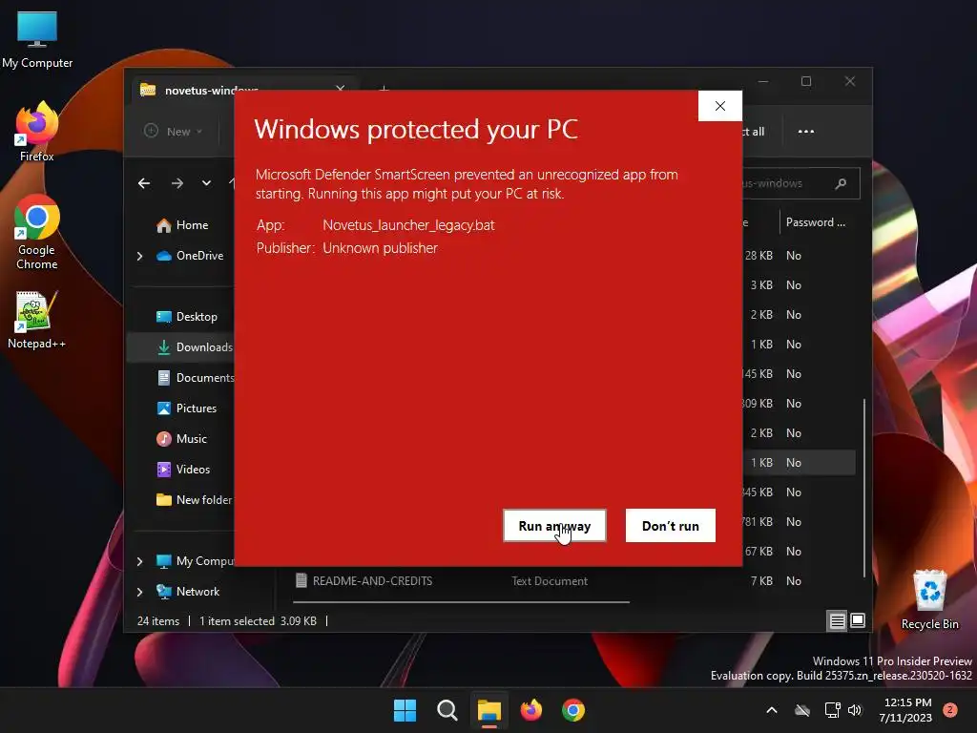Open the See more ellipsis menu
The image size is (977, 733).
point(805,132)
